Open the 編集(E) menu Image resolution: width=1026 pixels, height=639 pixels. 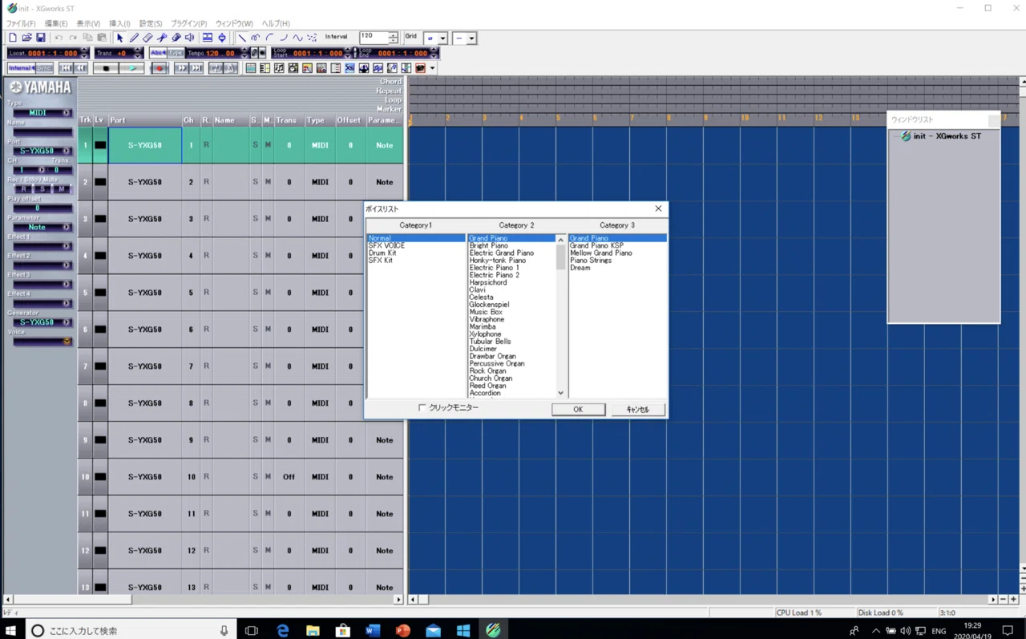point(55,23)
